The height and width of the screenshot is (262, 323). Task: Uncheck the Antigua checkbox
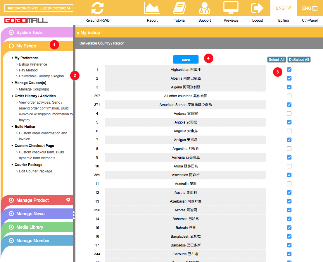289,140
